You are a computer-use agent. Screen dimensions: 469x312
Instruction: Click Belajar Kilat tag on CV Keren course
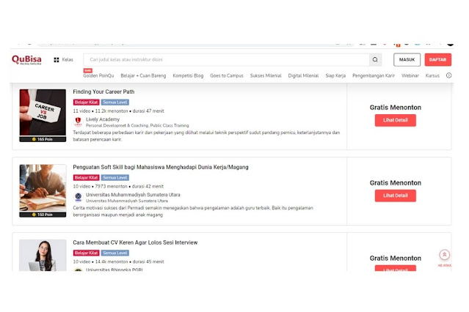point(86,253)
